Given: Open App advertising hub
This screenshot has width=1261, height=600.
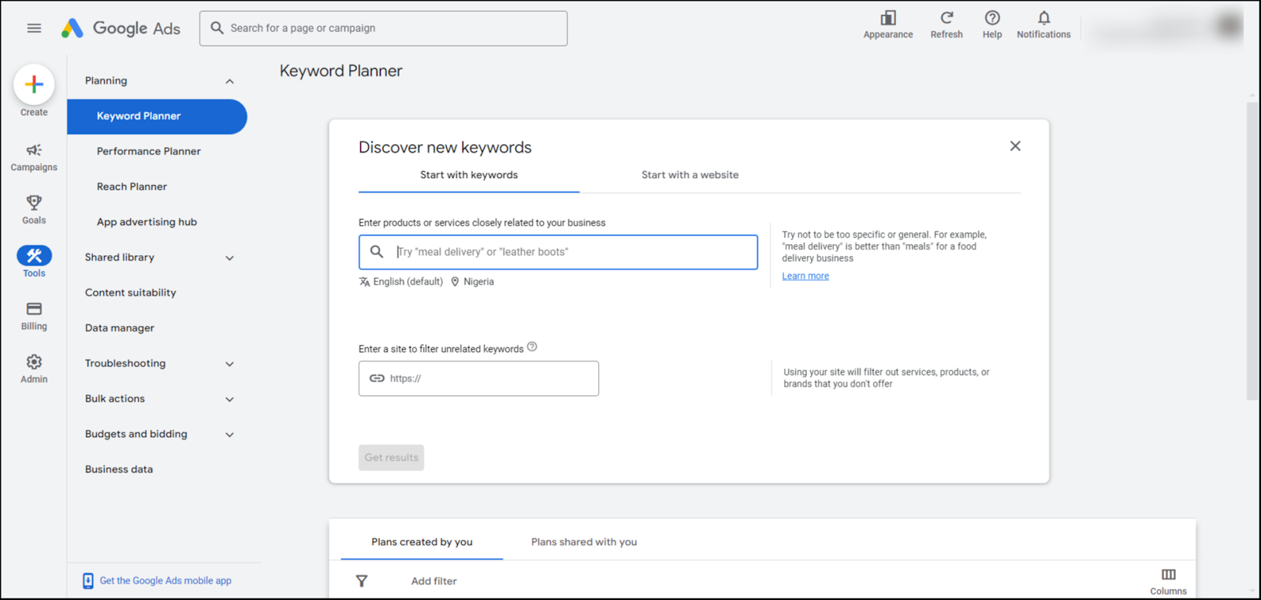Looking at the screenshot, I should (x=147, y=222).
